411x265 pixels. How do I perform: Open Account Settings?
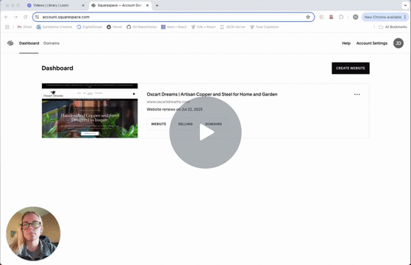372,43
